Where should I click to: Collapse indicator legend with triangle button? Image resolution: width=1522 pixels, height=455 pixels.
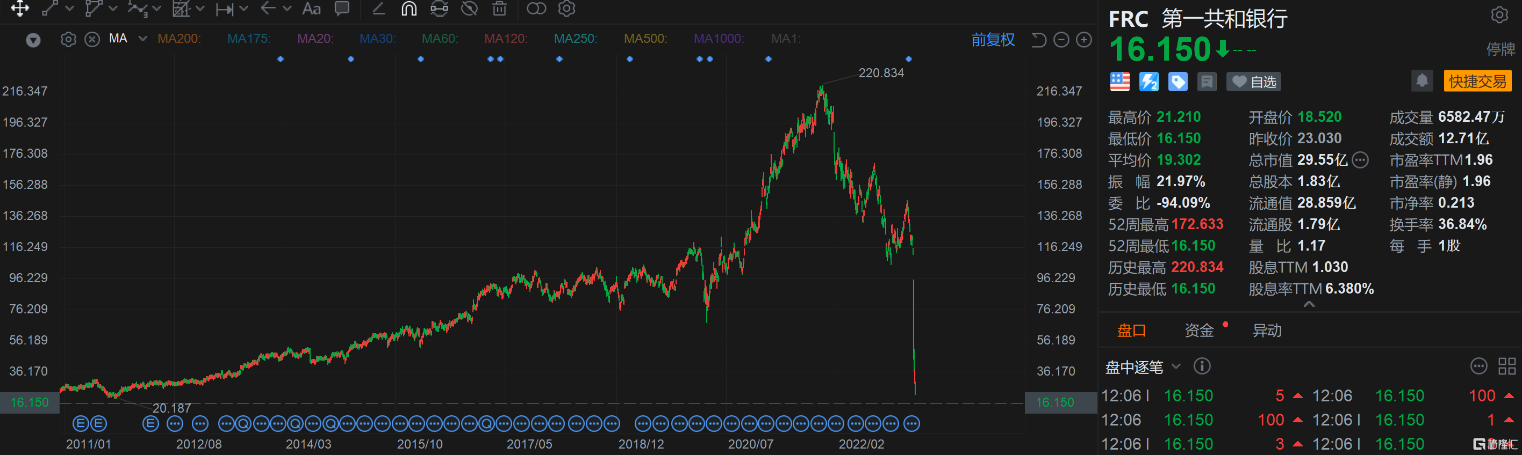33,40
